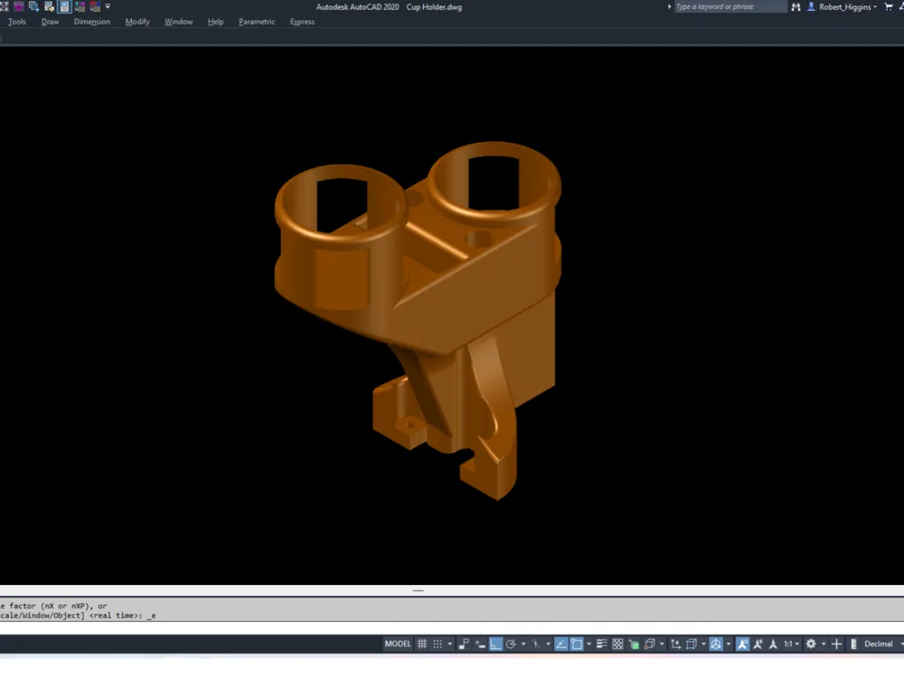Click the workspace switching gear icon
Screen dimensions: 904x678
pos(811,644)
